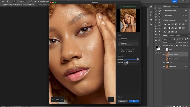Add a Vibrance adjustment
This screenshot has height=107, width=190.
pos(180,24)
